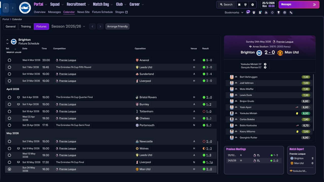Open the settings gear icon
324x182 pixels.
(253, 5)
